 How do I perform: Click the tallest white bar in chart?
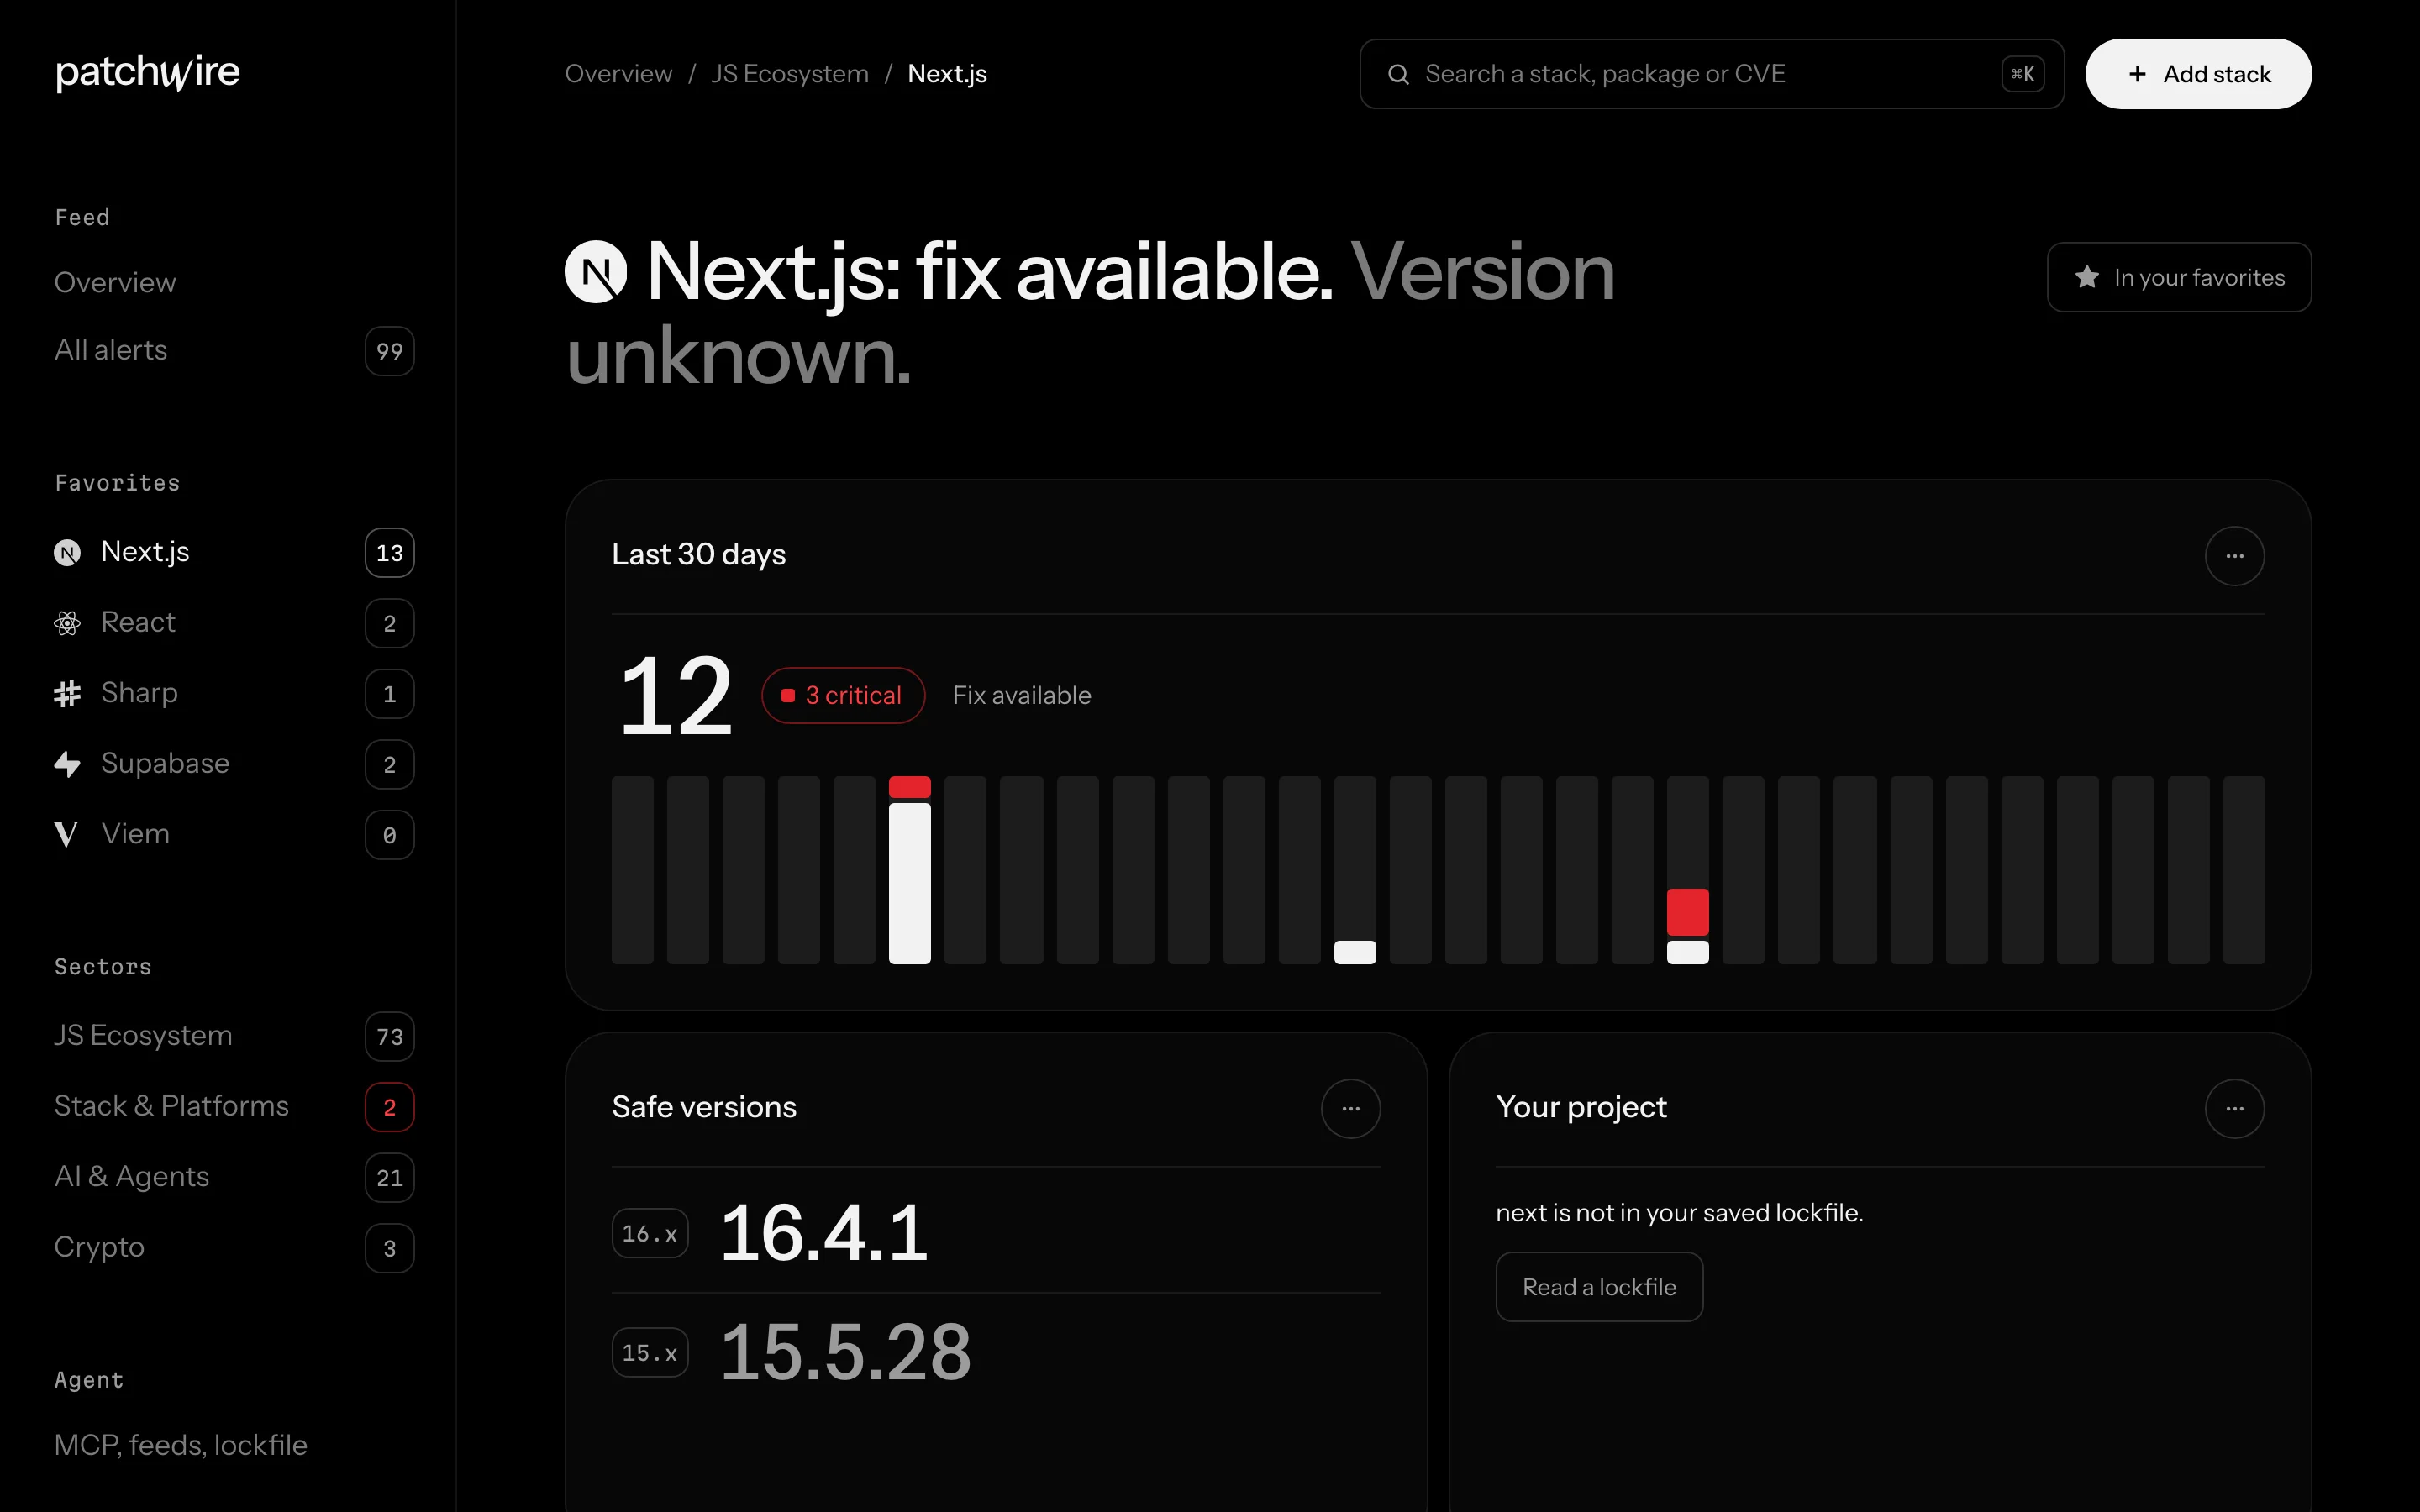point(910,883)
